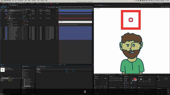170x95 pixels.
Task: Open the File menu
Action: click(13, 1)
